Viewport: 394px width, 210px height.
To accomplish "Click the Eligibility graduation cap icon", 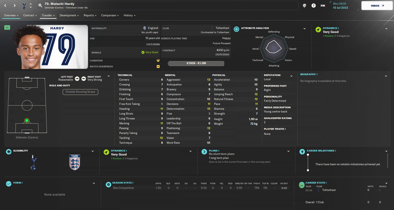I will 9,152.
